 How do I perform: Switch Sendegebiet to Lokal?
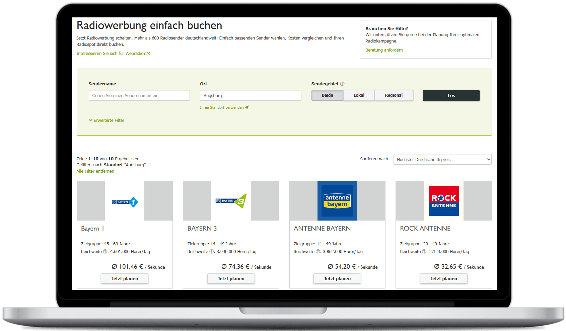pos(359,95)
